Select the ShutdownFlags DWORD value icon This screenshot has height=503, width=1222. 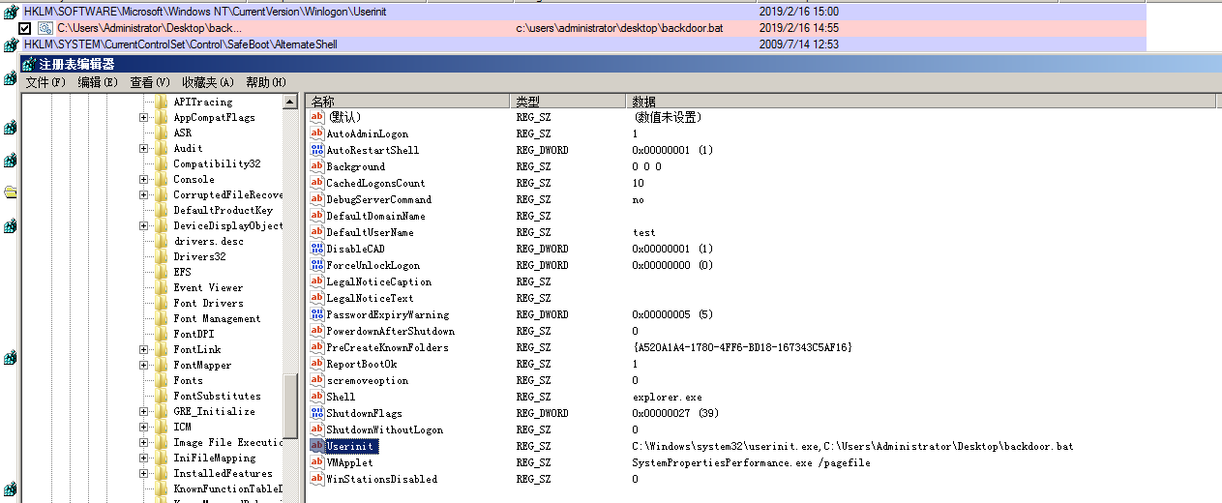point(316,413)
